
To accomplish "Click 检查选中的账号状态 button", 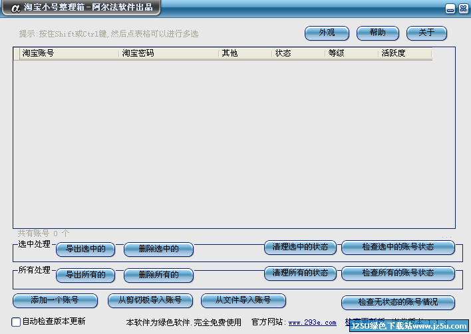I will coord(398,248).
